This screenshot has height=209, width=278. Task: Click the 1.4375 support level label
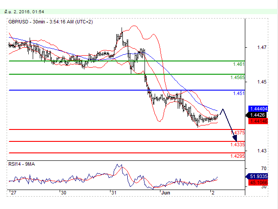click(237, 133)
